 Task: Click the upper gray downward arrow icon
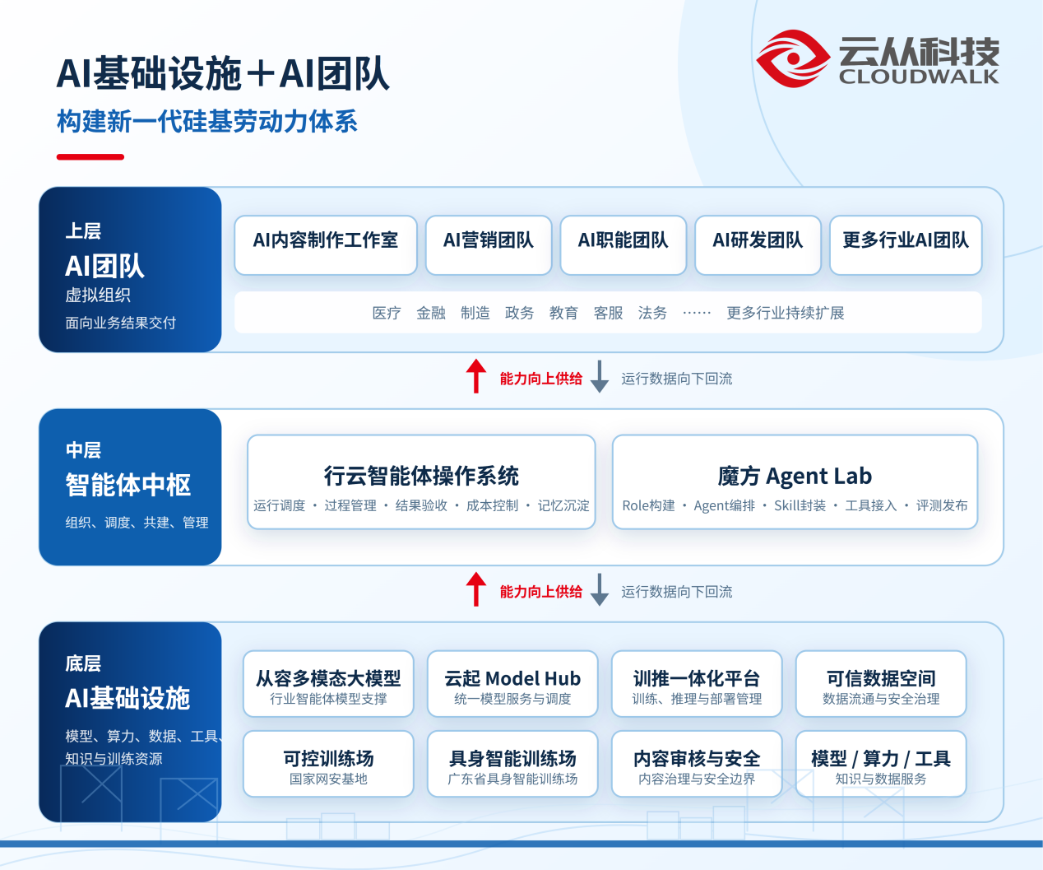pyautogui.click(x=600, y=376)
